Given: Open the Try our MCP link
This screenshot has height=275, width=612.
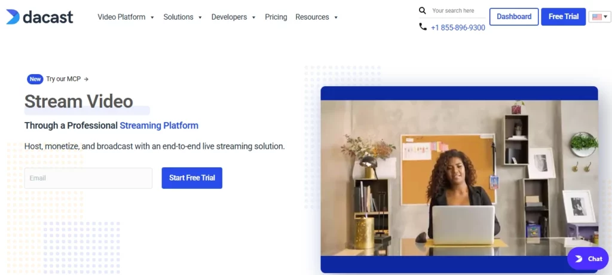Looking at the screenshot, I should pyautogui.click(x=67, y=79).
